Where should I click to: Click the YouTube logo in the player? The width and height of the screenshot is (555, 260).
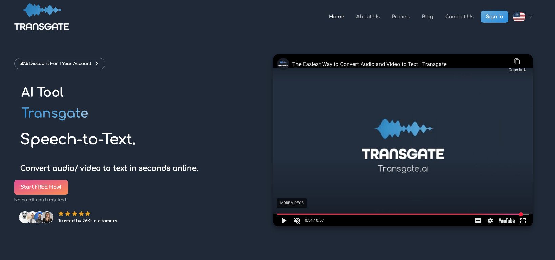[x=507, y=221]
